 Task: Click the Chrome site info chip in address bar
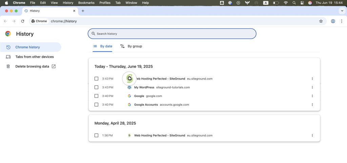point(39,21)
